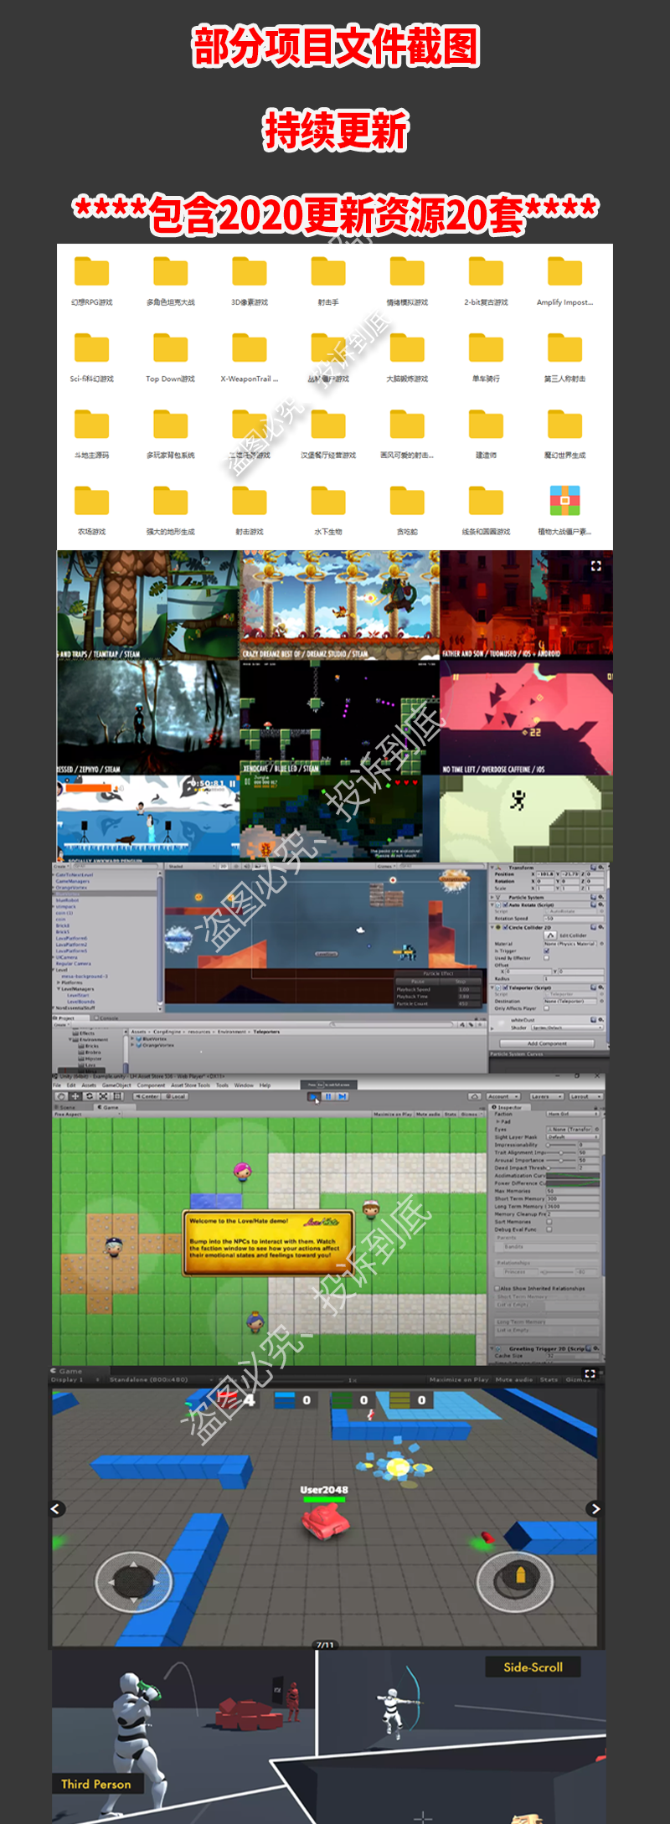Tap the fire bullet button in tank game

coord(514,1579)
